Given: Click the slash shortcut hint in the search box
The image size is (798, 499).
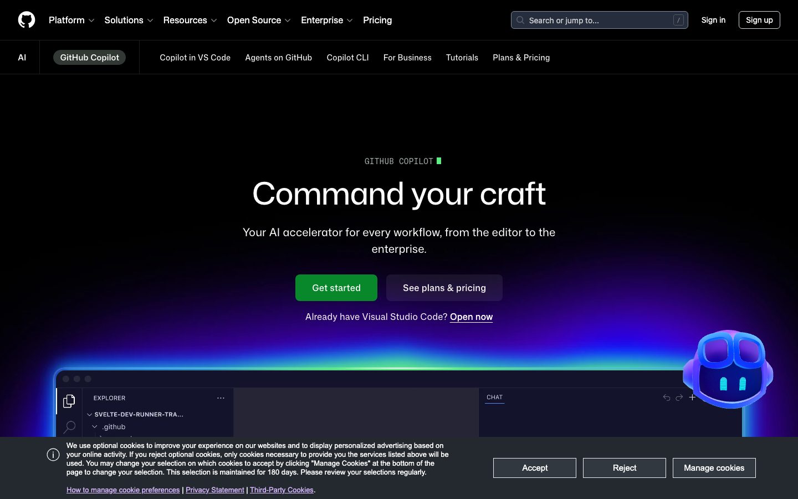Looking at the screenshot, I should [x=678, y=19].
